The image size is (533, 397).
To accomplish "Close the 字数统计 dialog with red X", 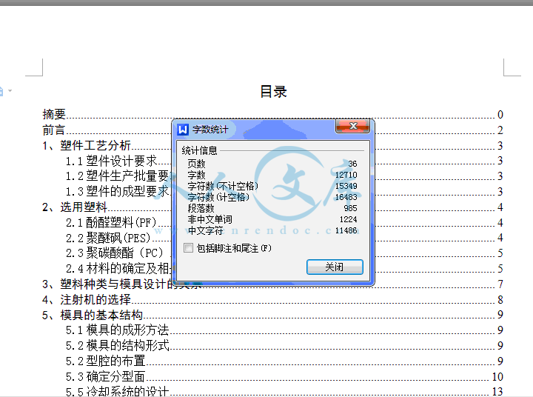I will pyautogui.click(x=352, y=126).
